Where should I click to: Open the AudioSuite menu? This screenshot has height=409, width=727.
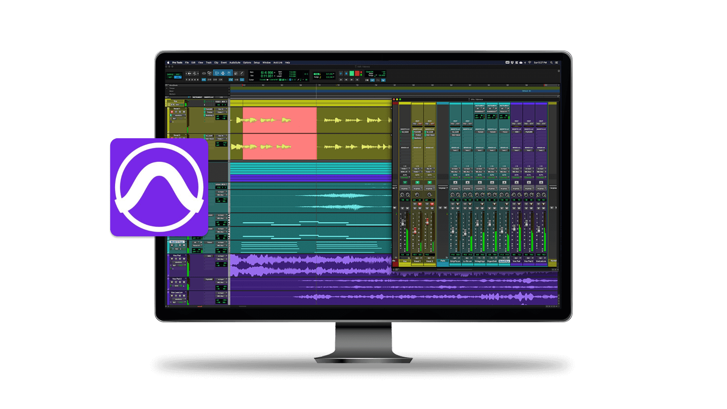(x=235, y=62)
